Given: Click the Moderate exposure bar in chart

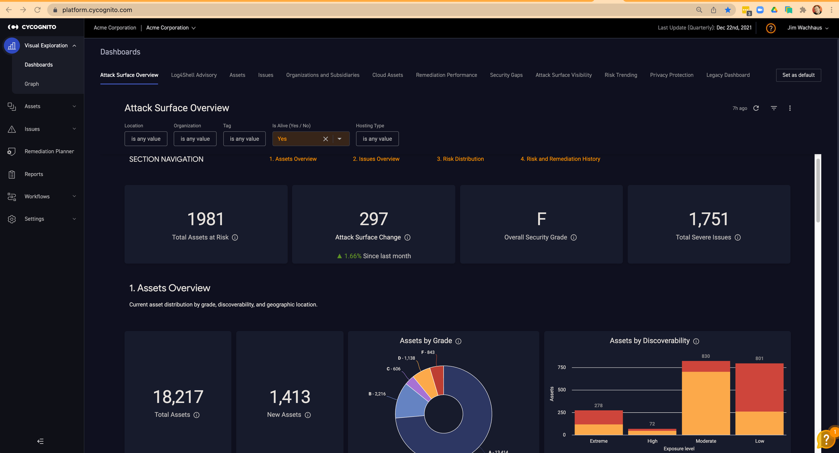Looking at the screenshot, I should pyautogui.click(x=706, y=398).
